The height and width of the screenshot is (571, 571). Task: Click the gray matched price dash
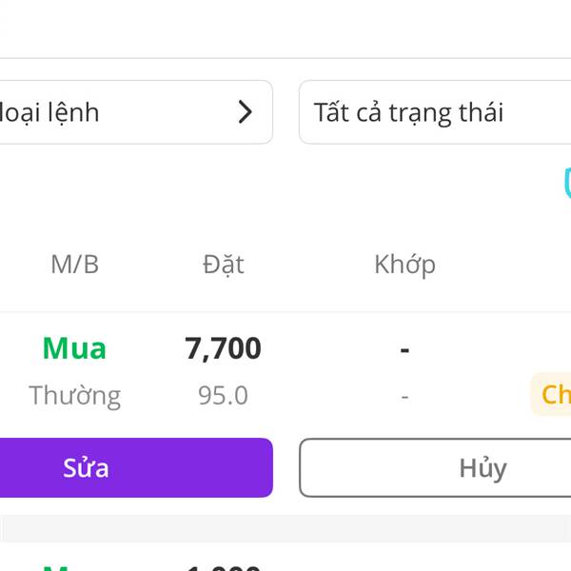[404, 397]
